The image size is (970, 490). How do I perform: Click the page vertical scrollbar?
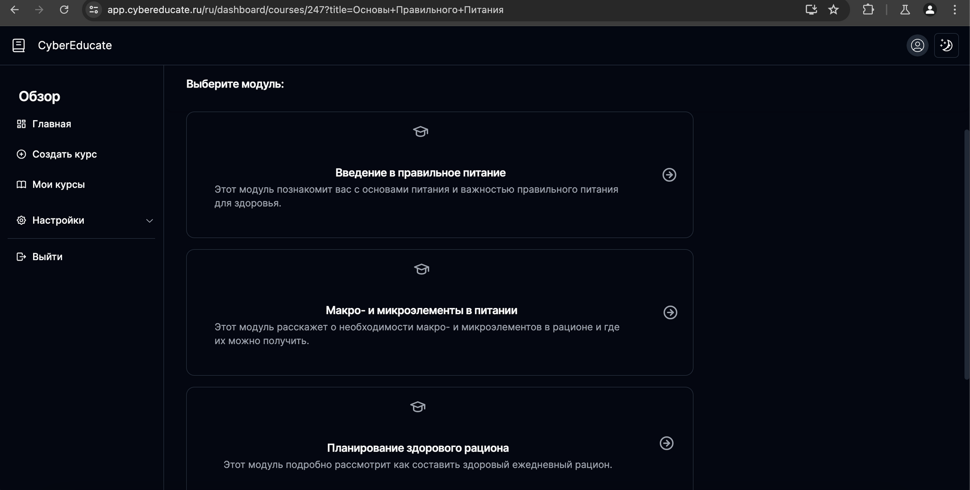(967, 254)
